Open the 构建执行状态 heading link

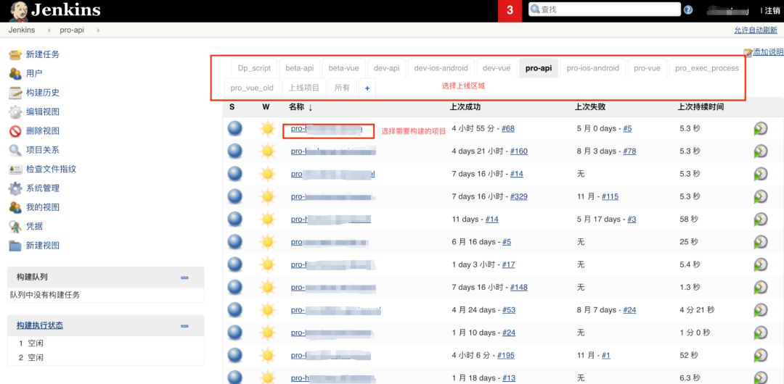39,325
